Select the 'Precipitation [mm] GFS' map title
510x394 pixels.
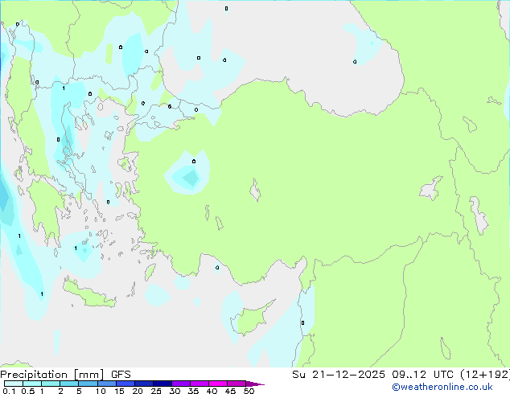point(65,375)
